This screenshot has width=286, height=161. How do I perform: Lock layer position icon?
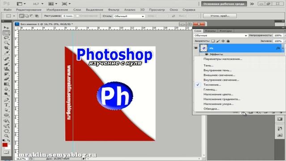223,41
